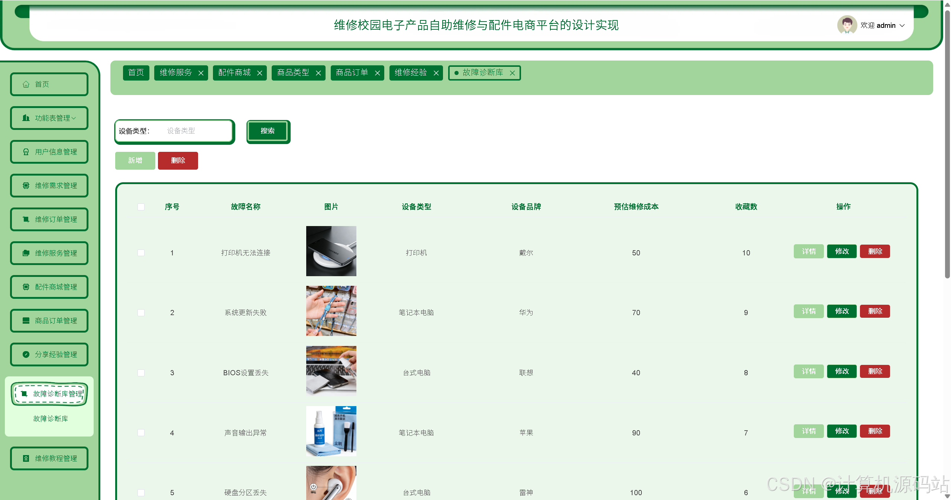Open 详情 for BIOS设置丢失
Viewport: 951px width, 500px height.
(x=809, y=372)
